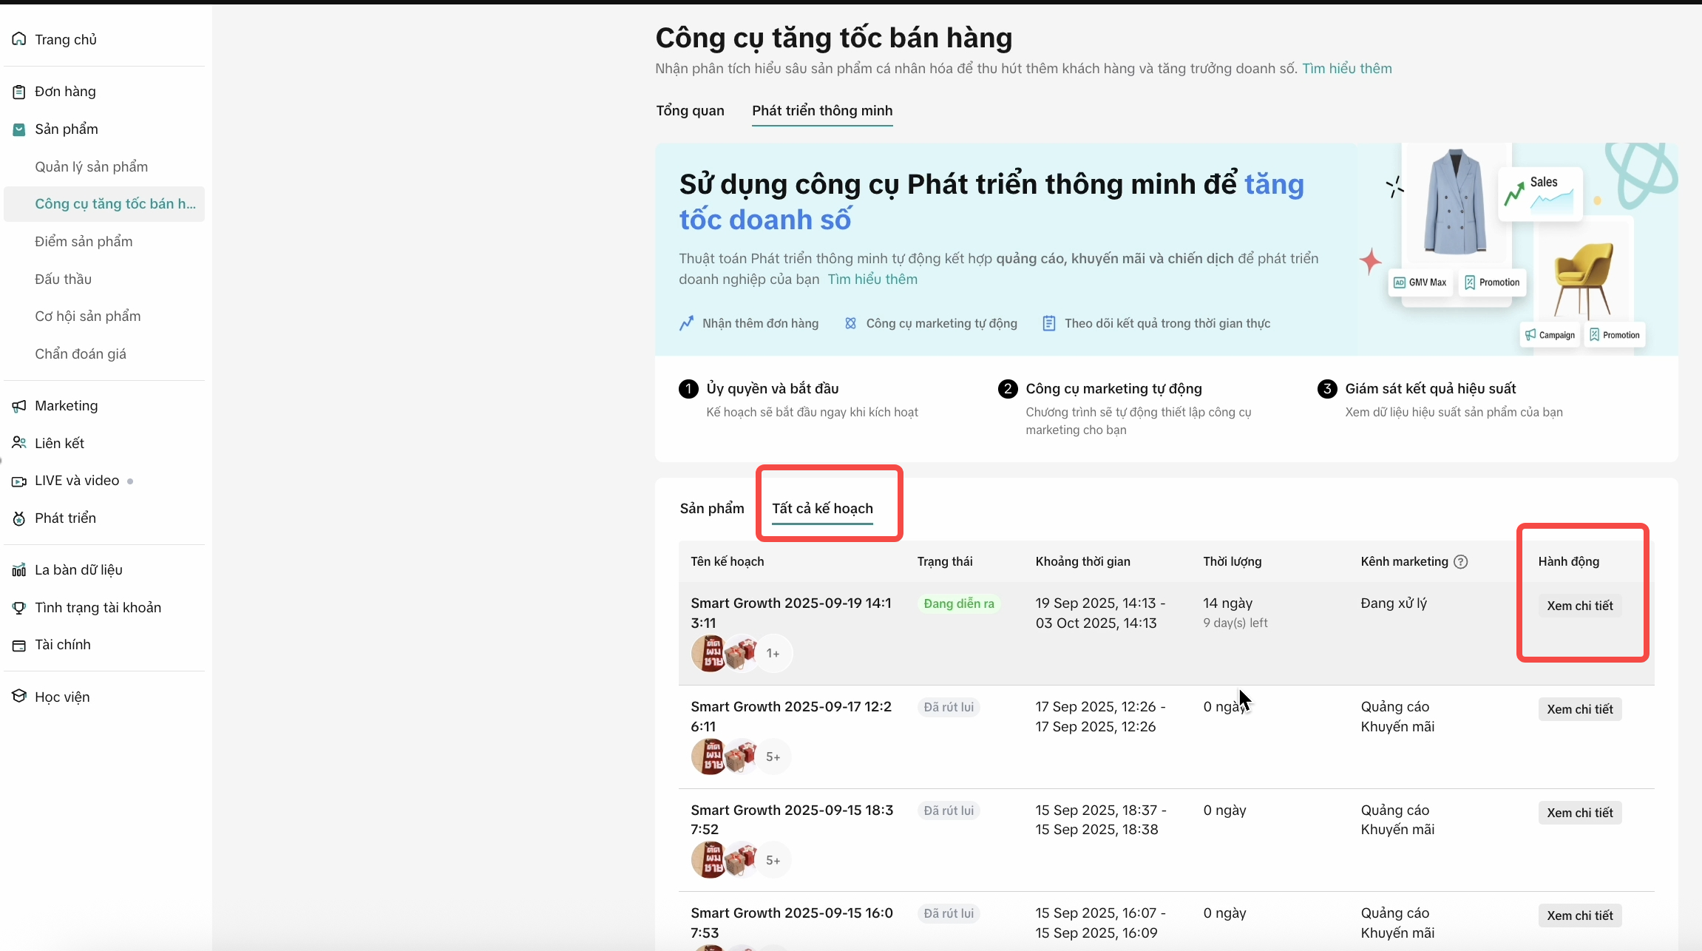
Task: Click help icon beside Kênh marketing
Action: point(1460,562)
